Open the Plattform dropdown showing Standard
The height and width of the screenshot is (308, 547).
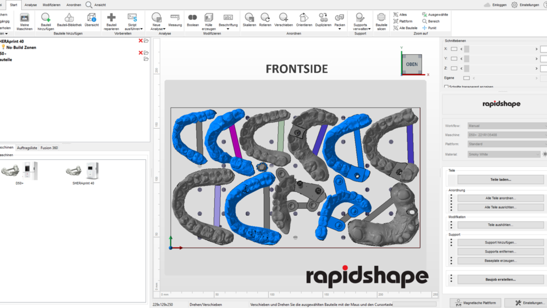pyautogui.click(x=507, y=144)
